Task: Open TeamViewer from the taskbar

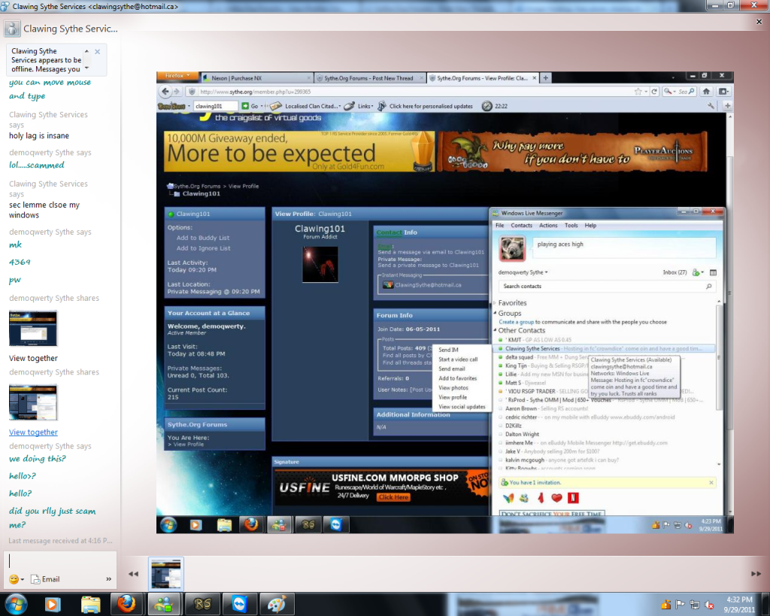Action: click(x=239, y=604)
